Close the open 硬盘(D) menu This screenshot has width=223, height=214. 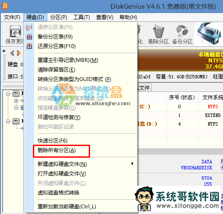click(x=35, y=17)
